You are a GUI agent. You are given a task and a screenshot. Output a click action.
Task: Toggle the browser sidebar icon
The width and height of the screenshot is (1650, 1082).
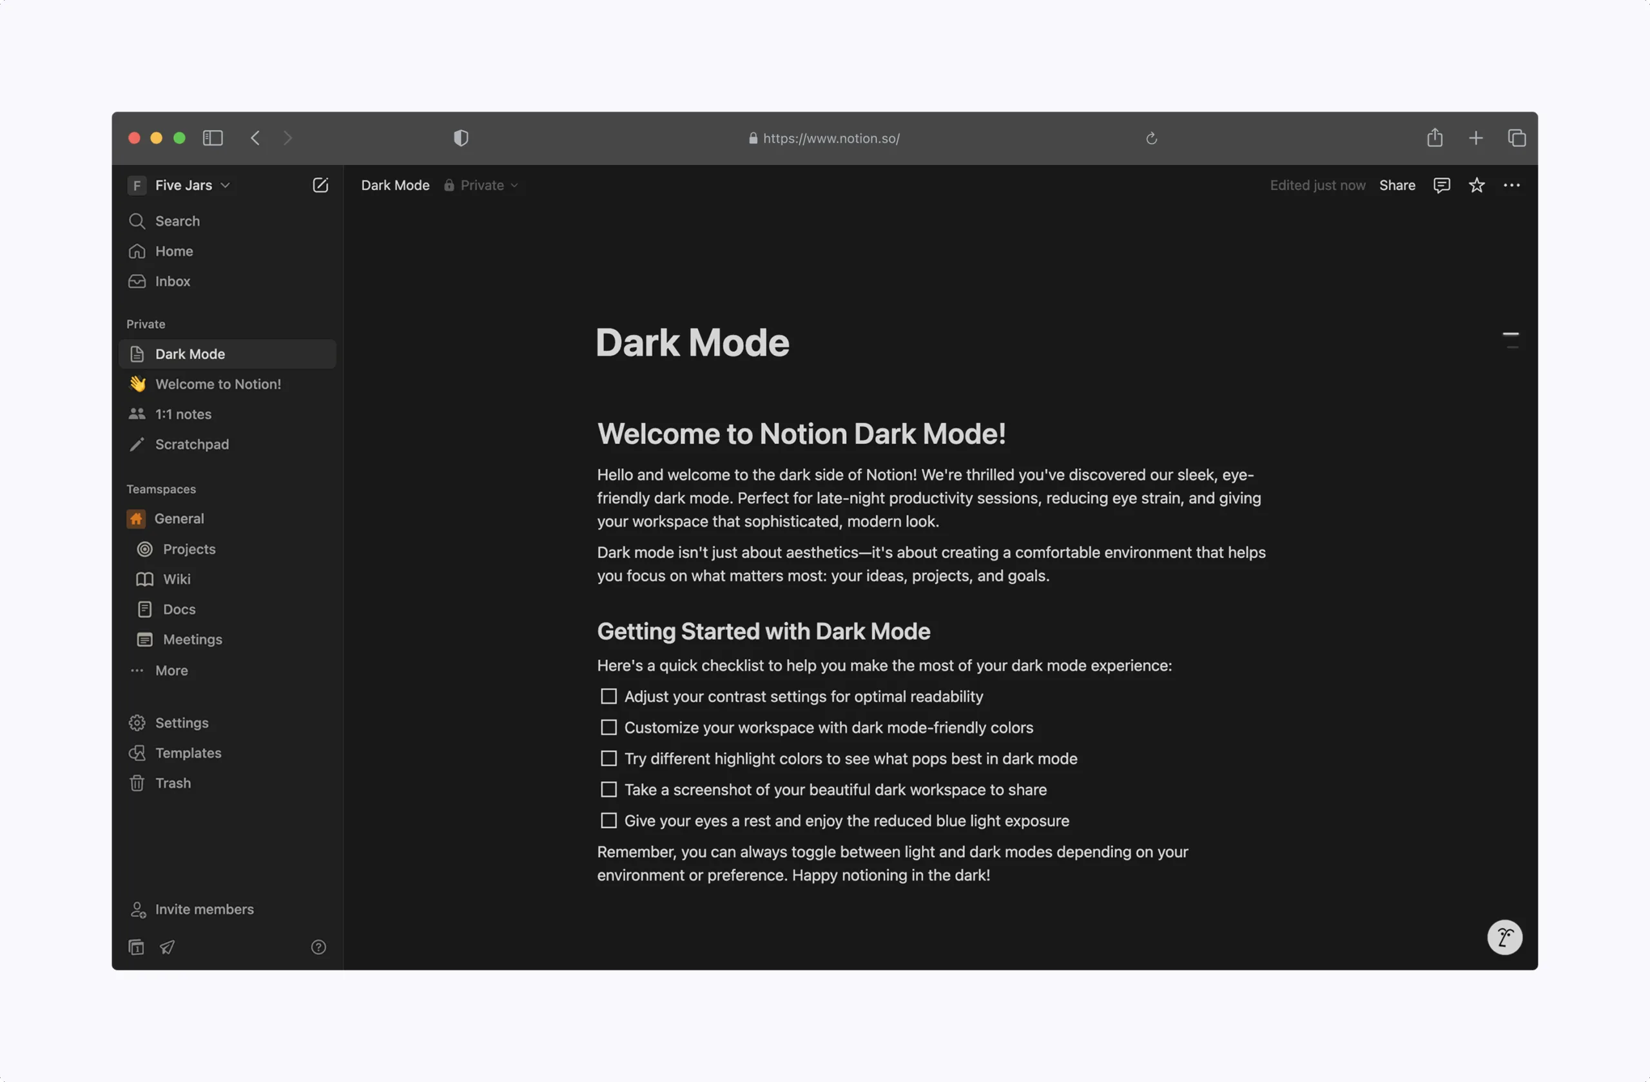[x=213, y=138]
